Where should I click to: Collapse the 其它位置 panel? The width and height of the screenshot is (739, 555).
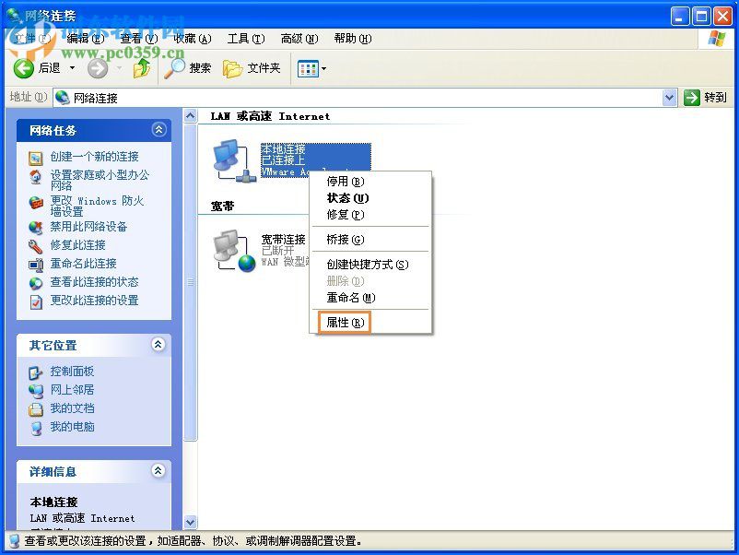click(x=158, y=345)
